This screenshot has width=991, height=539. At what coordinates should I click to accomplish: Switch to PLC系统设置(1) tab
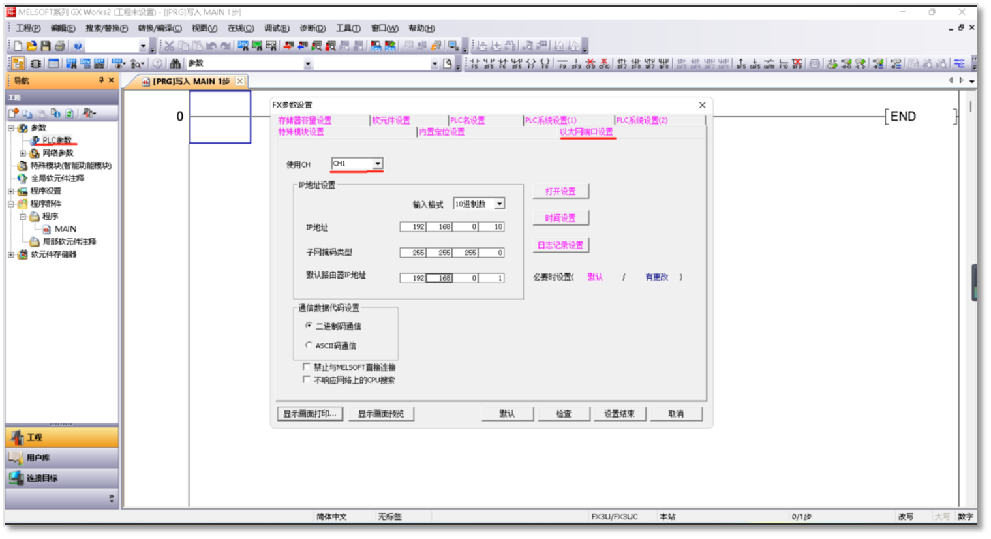coord(551,120)
